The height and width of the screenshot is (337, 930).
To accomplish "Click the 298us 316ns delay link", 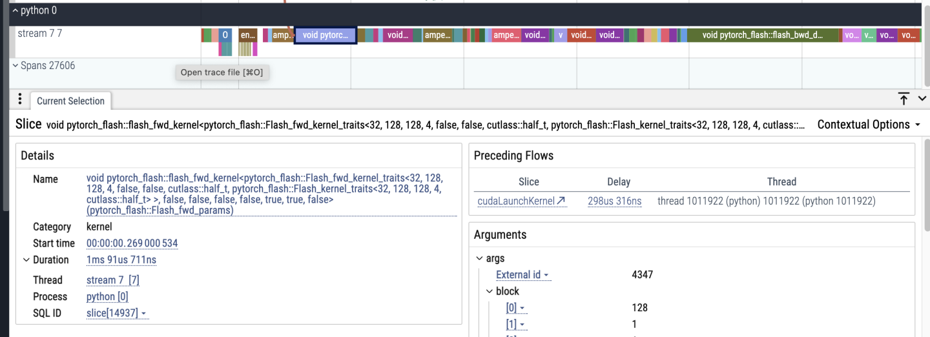I will coord(614,201).
